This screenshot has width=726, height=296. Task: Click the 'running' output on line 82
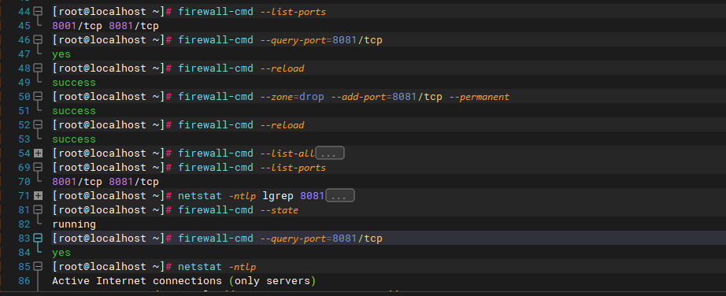click(x=74, y=224)
